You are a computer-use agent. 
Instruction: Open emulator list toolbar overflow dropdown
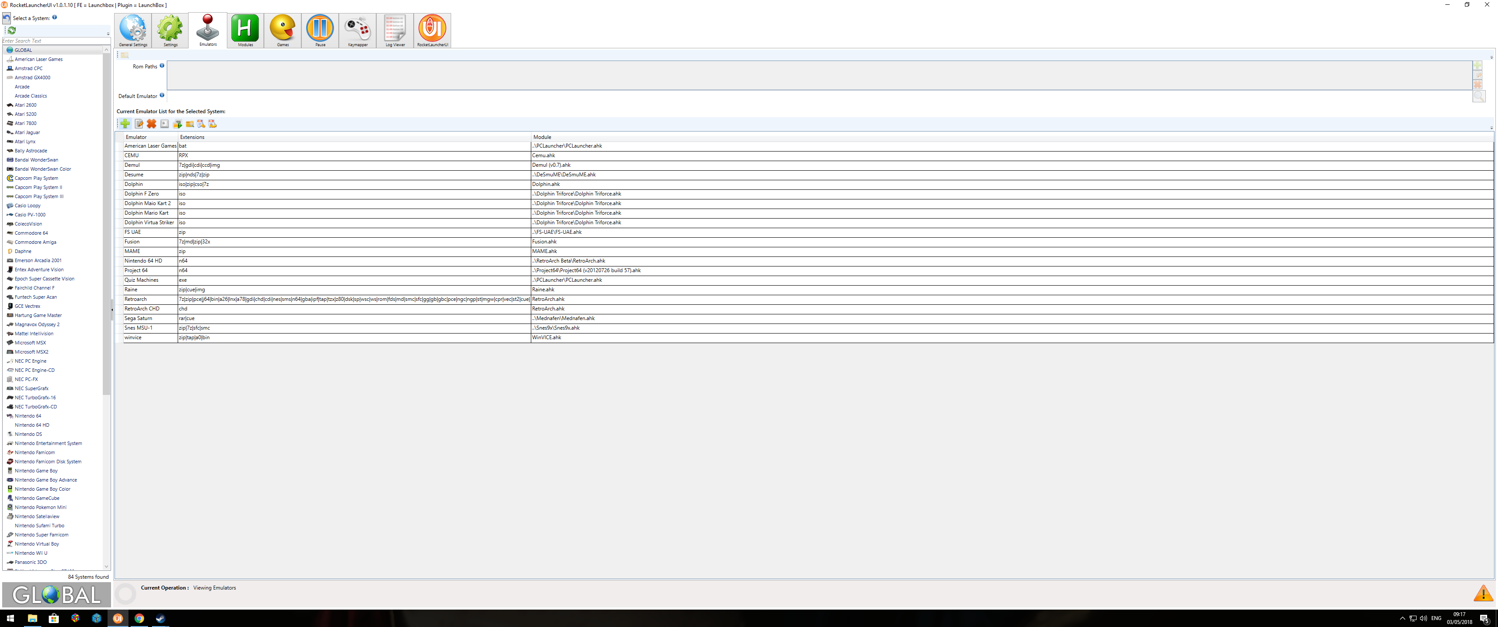(1491, 128)
